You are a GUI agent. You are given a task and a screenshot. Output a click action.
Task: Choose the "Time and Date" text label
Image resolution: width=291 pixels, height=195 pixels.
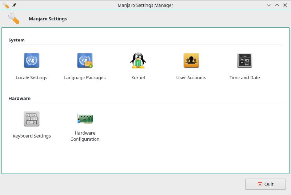244,77
